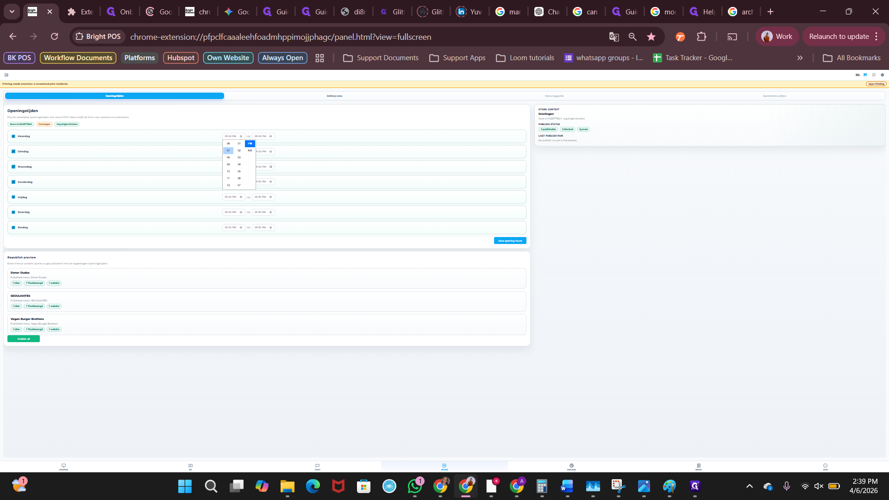Open the News icon in bottom navigation
The width and height of the screenshot is (889, 500).
(698, 467)
